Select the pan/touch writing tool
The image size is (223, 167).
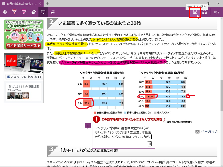pos(5,12)
